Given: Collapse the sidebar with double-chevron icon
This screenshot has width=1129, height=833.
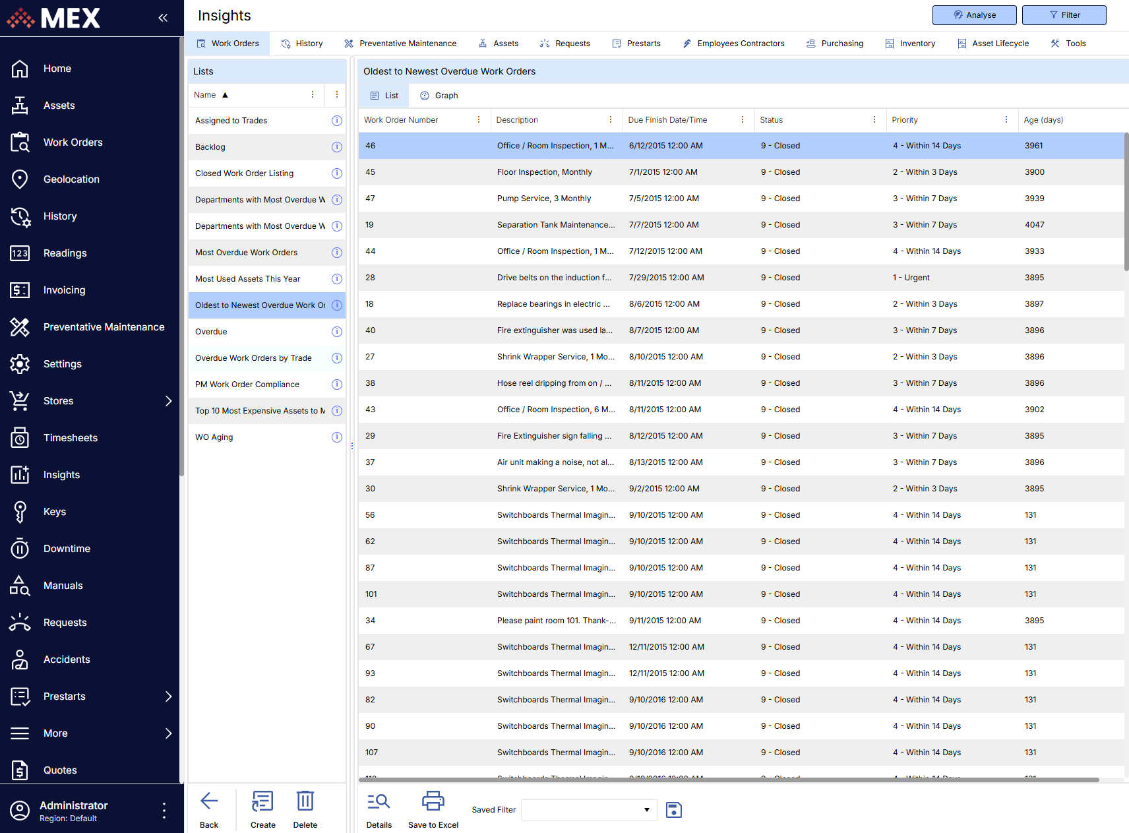Looking at the screenshot, I should point(163,18).
